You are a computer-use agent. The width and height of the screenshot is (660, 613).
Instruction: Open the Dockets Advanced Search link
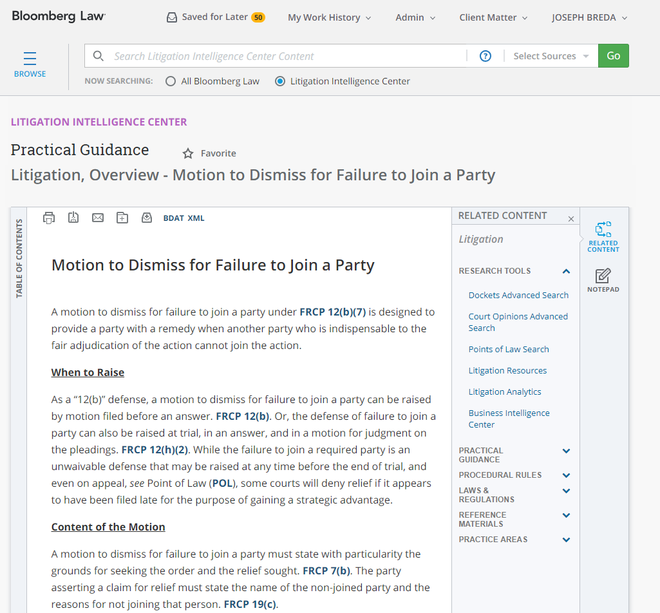click(518, 295)
